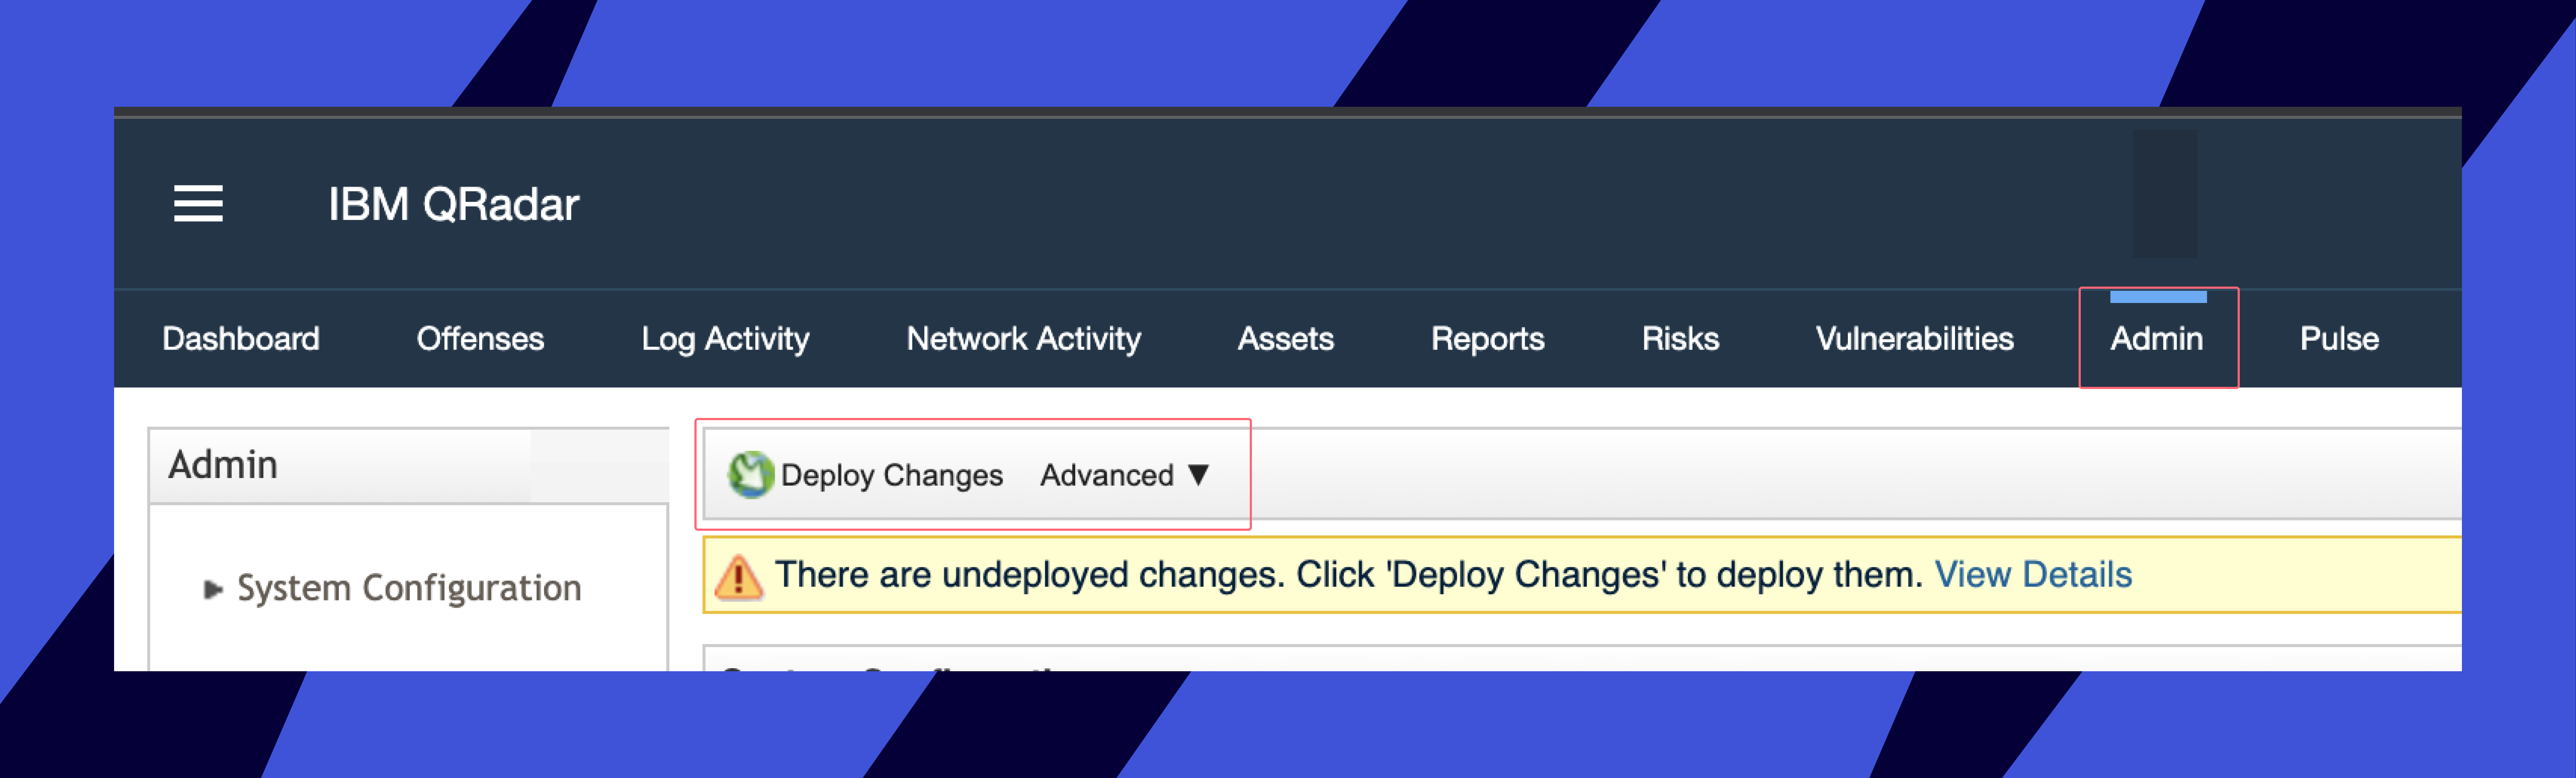The height and width of the screenshot is (778, 2576).
Task: Open the Offenses tab
Action: [480, 339]
